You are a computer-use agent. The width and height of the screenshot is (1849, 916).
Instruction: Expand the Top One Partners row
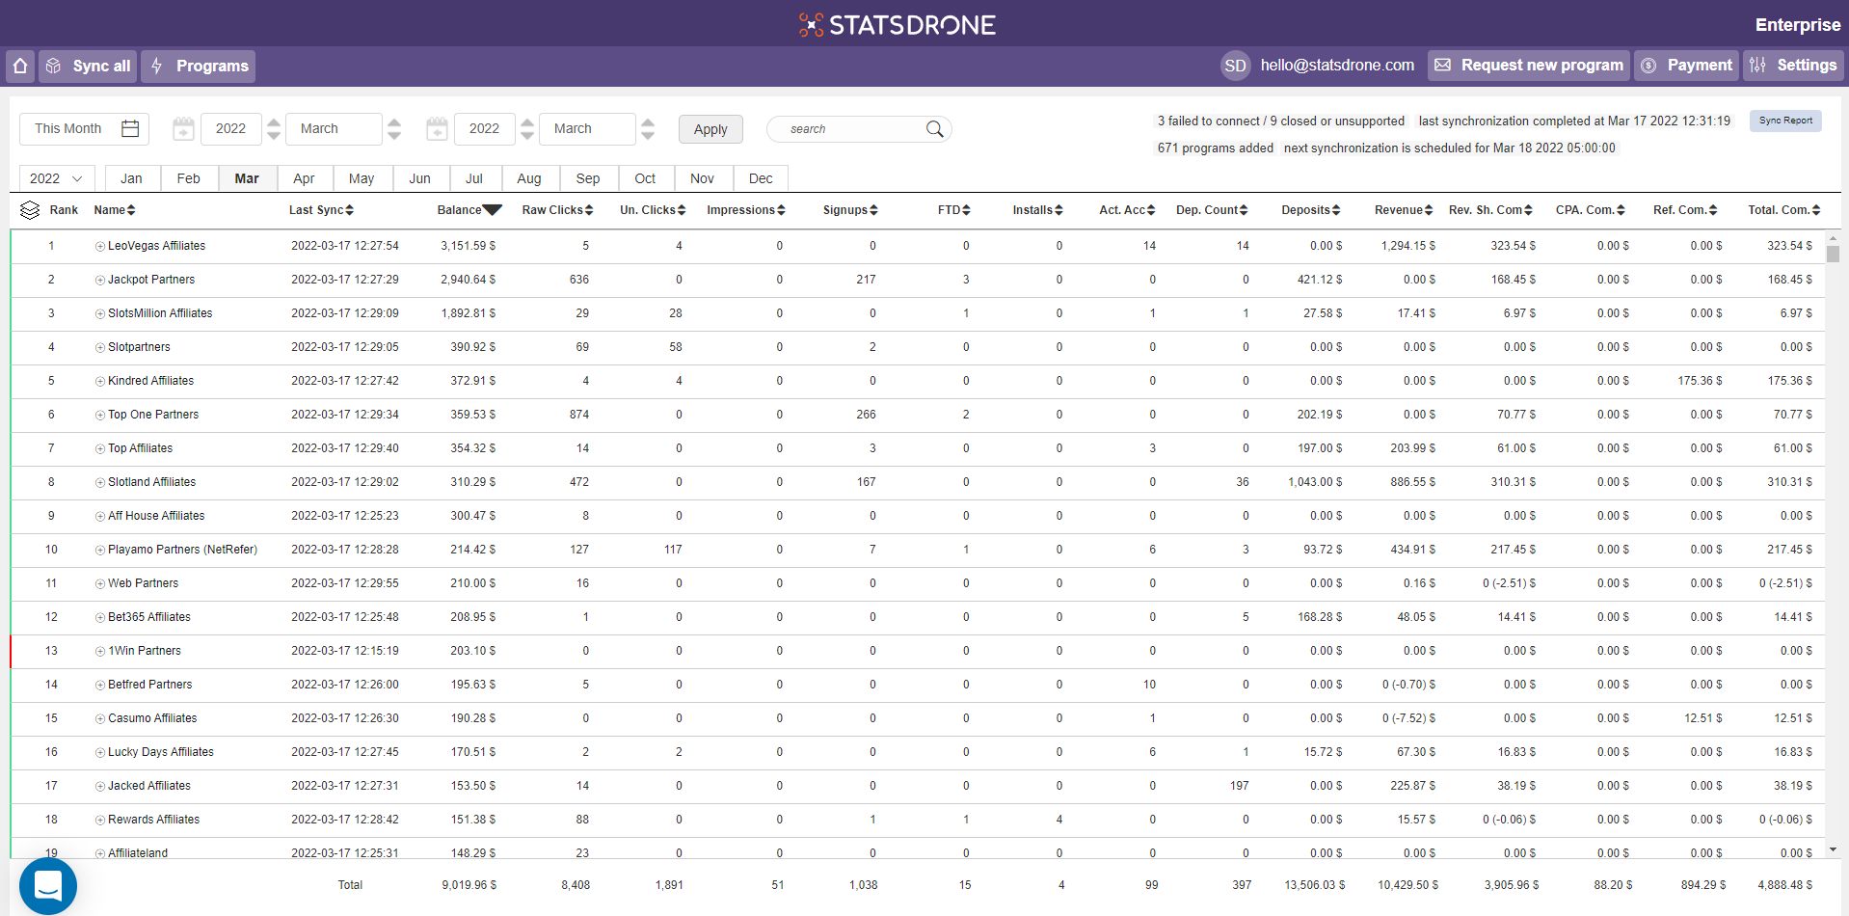tap(100, 416)
